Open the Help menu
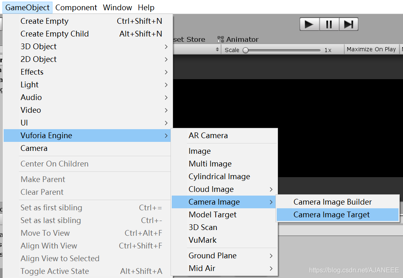 pos(146,7)
